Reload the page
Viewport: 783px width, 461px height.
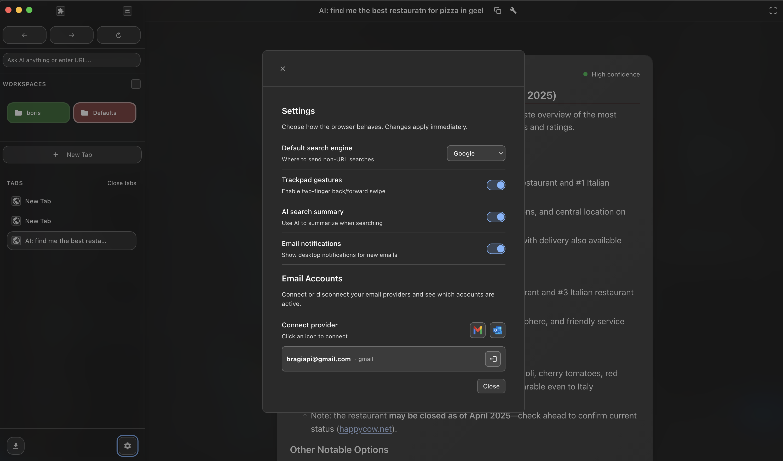coord(118,35)
